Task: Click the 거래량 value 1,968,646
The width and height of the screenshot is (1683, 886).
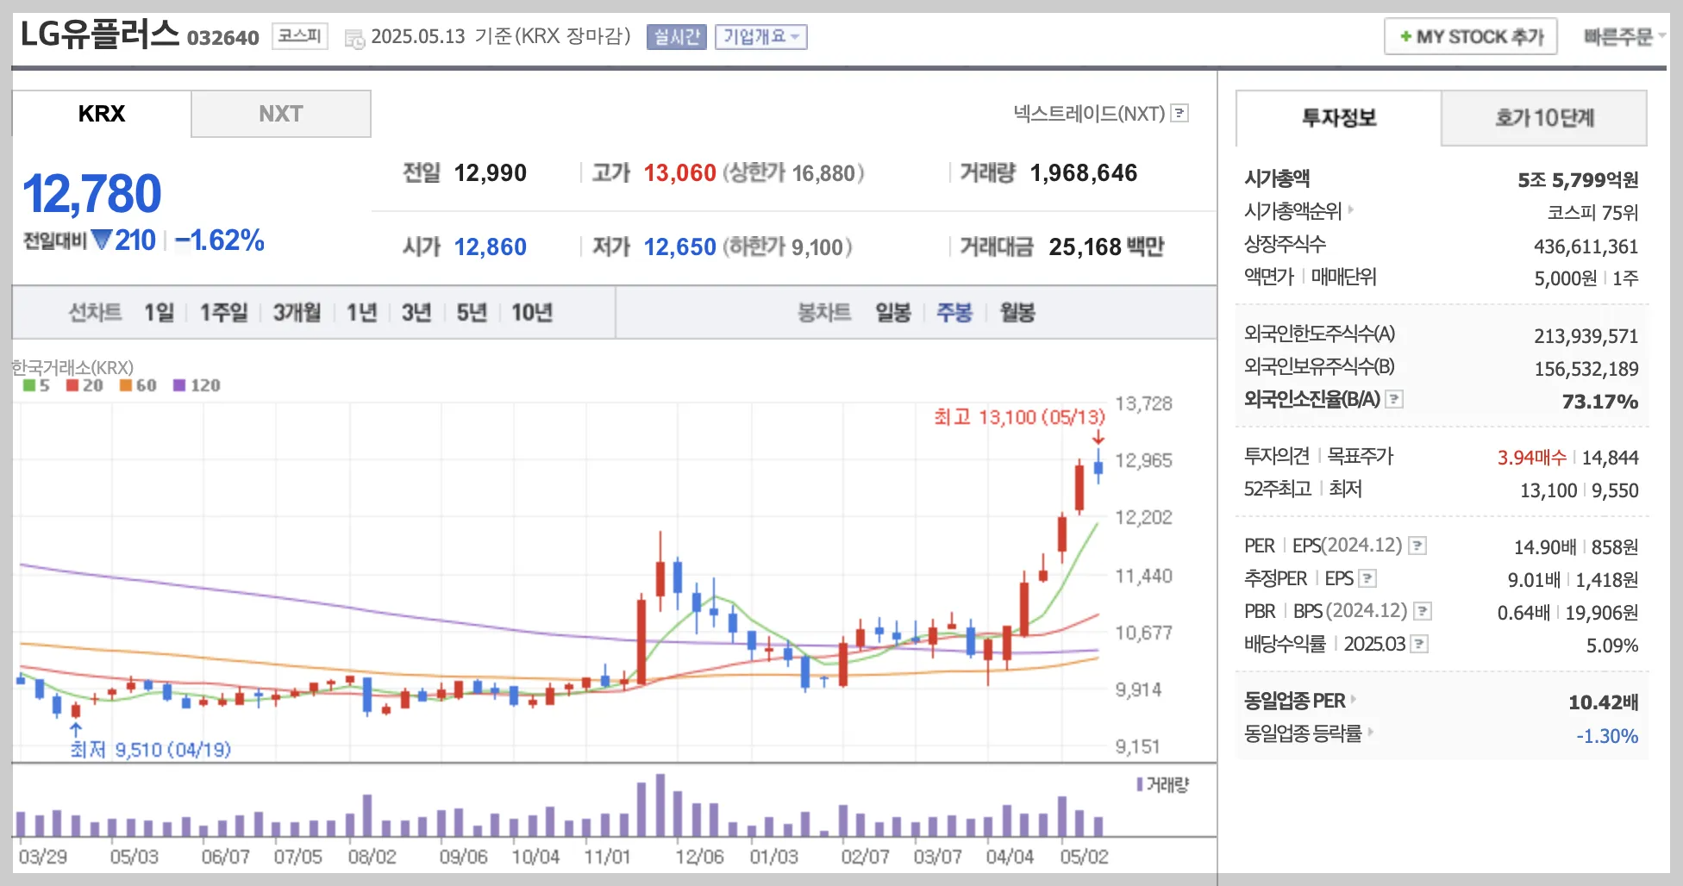Action: tap(1084, 173)
